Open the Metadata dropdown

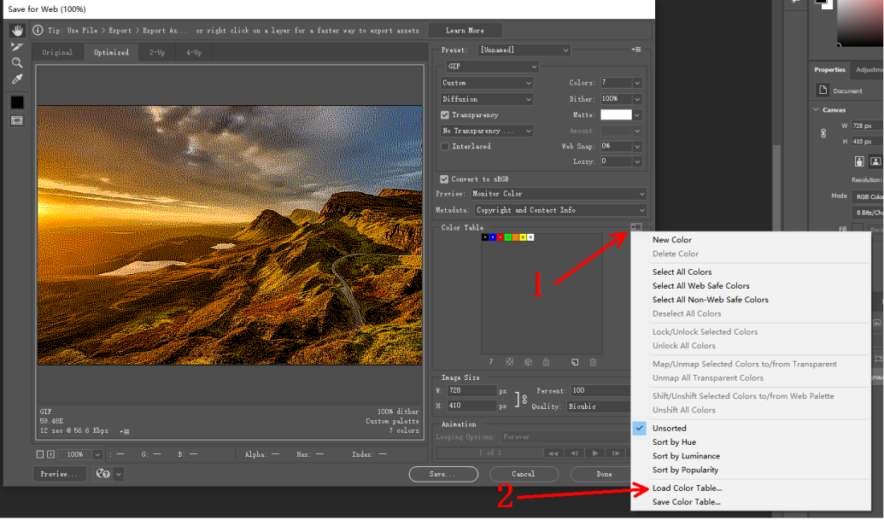(x=561, y=210)
